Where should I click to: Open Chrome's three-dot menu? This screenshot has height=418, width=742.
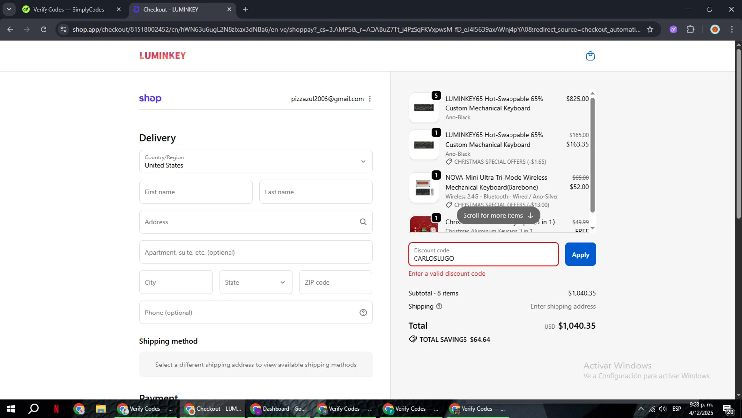[732, 29]
